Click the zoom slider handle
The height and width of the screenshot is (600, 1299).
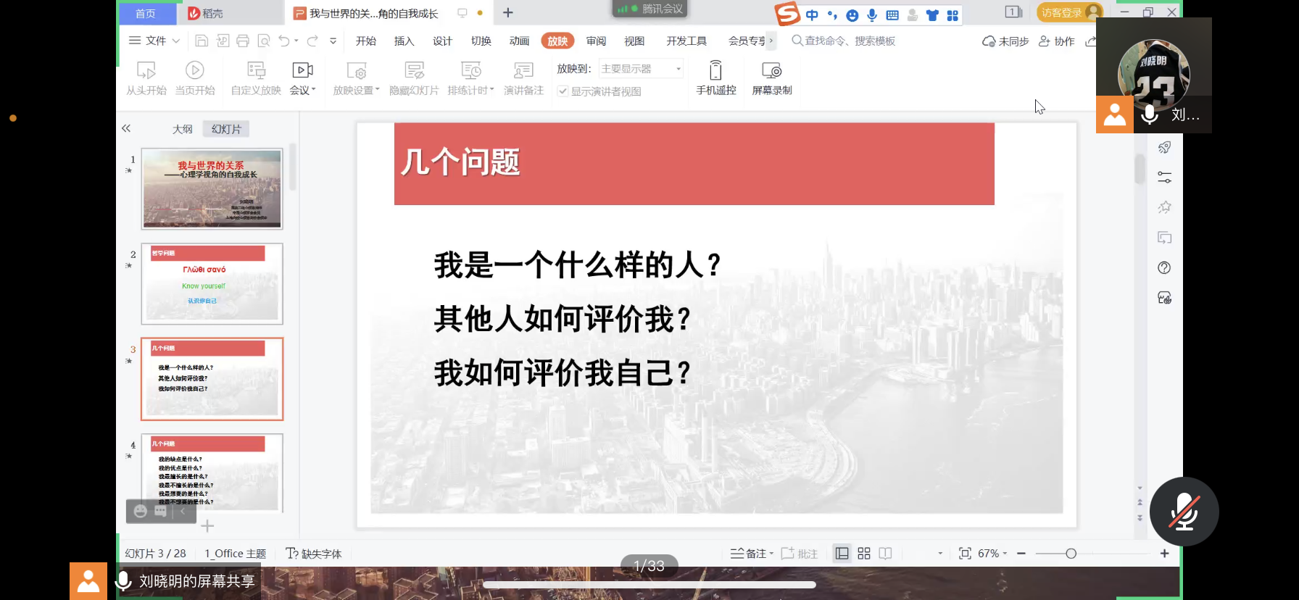click(1071, 554)
